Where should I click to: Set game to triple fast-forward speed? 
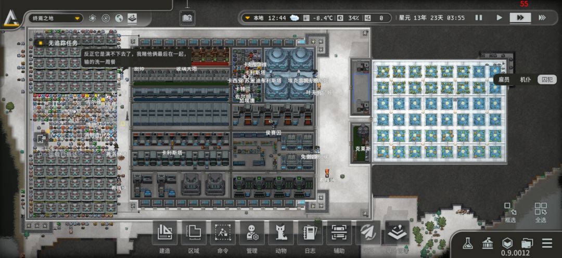coord(542,18)
